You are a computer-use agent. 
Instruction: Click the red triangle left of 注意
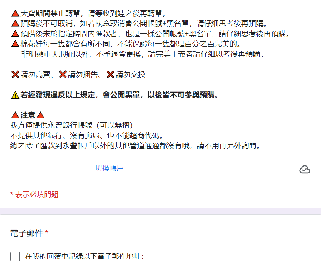(15, 115)
